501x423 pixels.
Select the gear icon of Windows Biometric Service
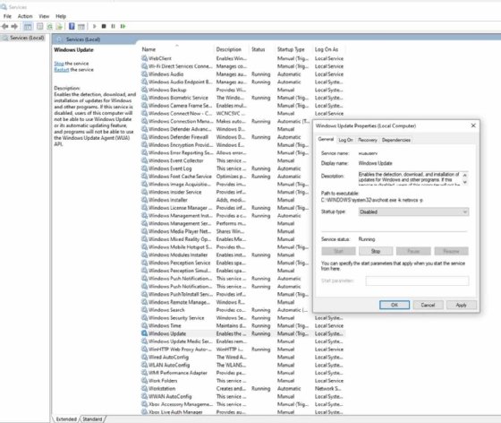click(x=144, y=98)
